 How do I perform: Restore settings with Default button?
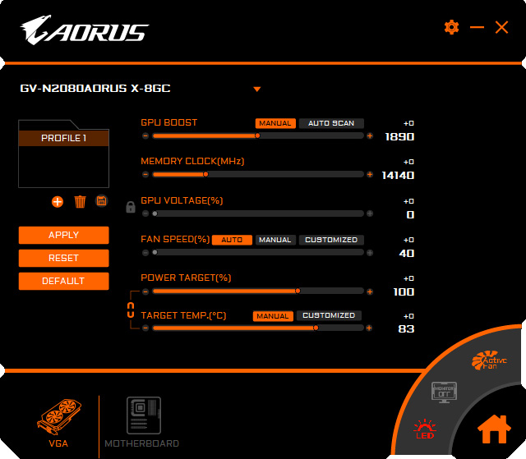tap(64, 281)
